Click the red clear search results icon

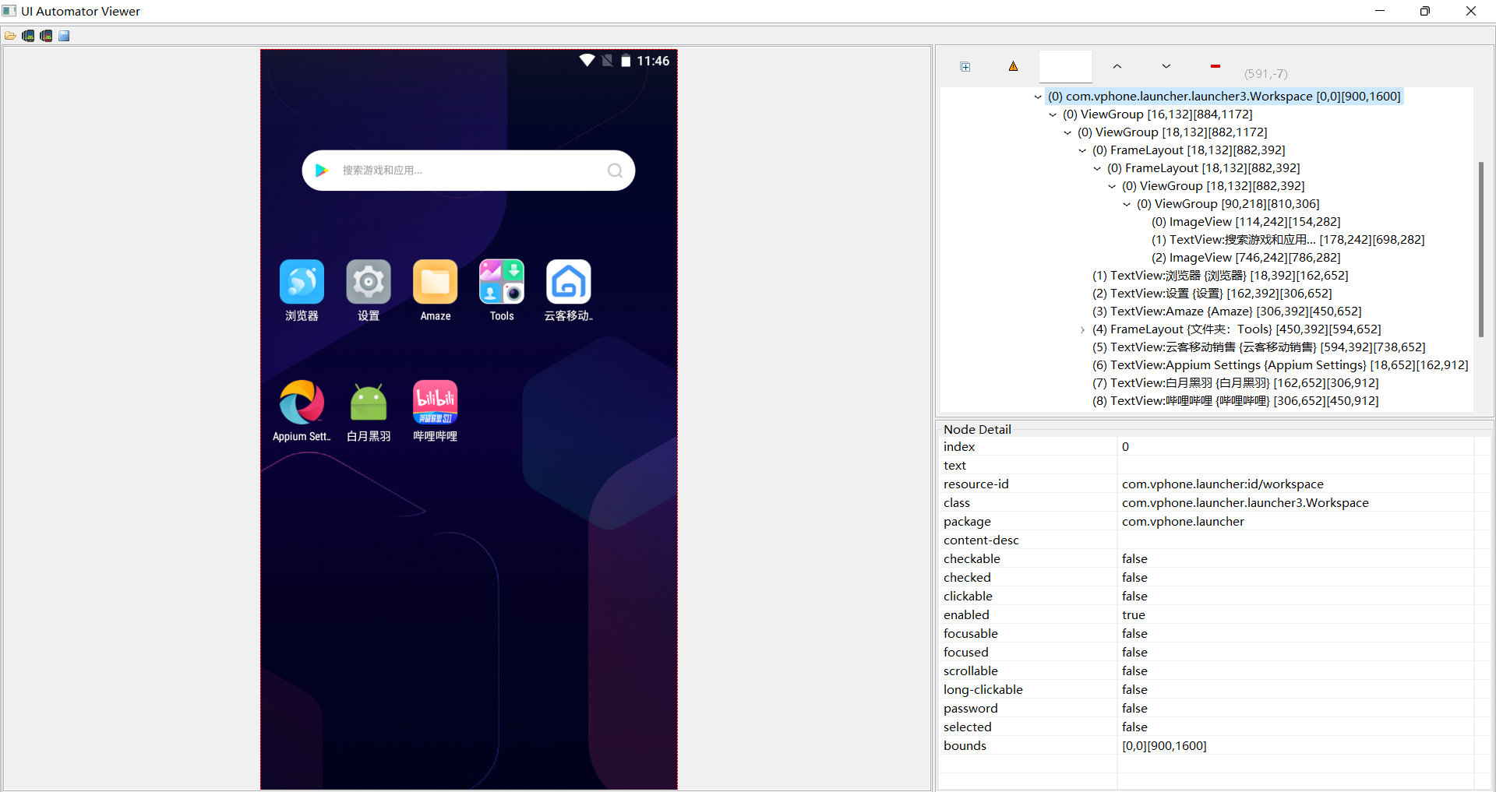pyautogui.click(x=1215, y=66)
